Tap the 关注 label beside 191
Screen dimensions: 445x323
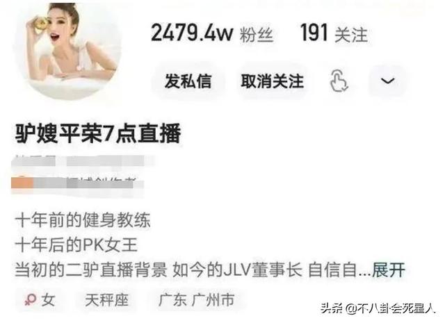click(351, 35)
